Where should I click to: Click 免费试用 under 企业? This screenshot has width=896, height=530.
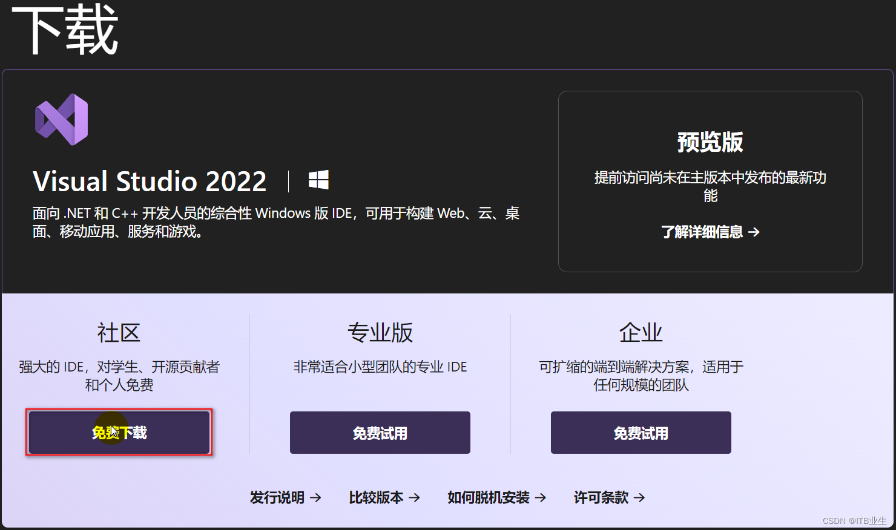point(641,433)
